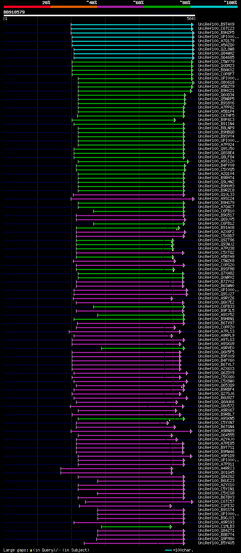The image size is (241, 553).
Task: Select hit label UniRef100_Q60D34
Action: (216, 95)
